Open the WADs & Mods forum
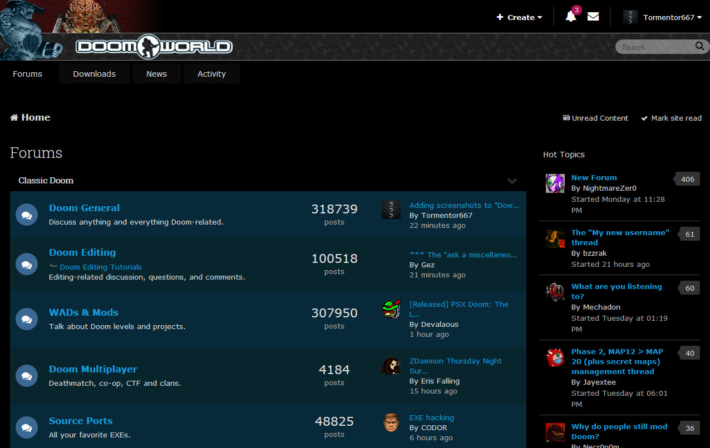Screen dimensions: 710x448 pyautogui.click(x=83, y=312)
